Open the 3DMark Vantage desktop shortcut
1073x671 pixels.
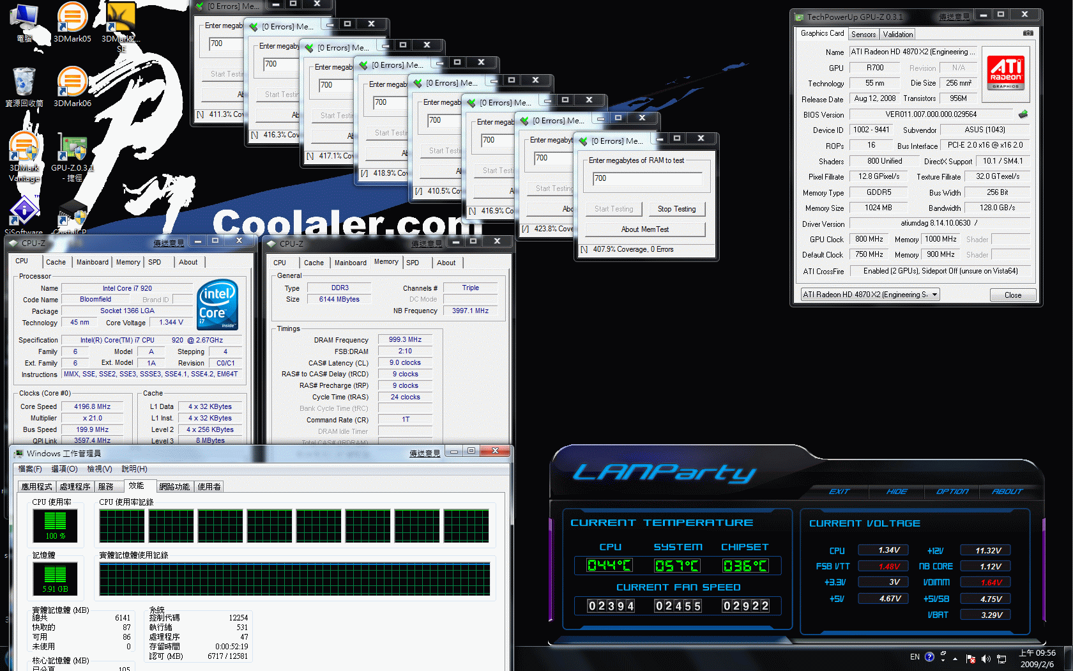(x=24, y=157)
